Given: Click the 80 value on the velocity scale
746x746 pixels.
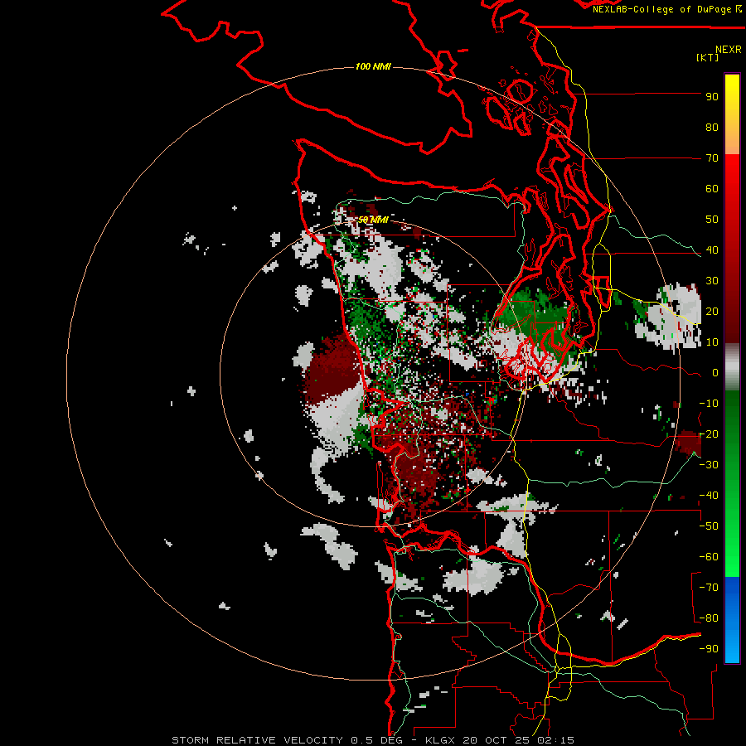Looking at the screenshot, I should [712, 128].
